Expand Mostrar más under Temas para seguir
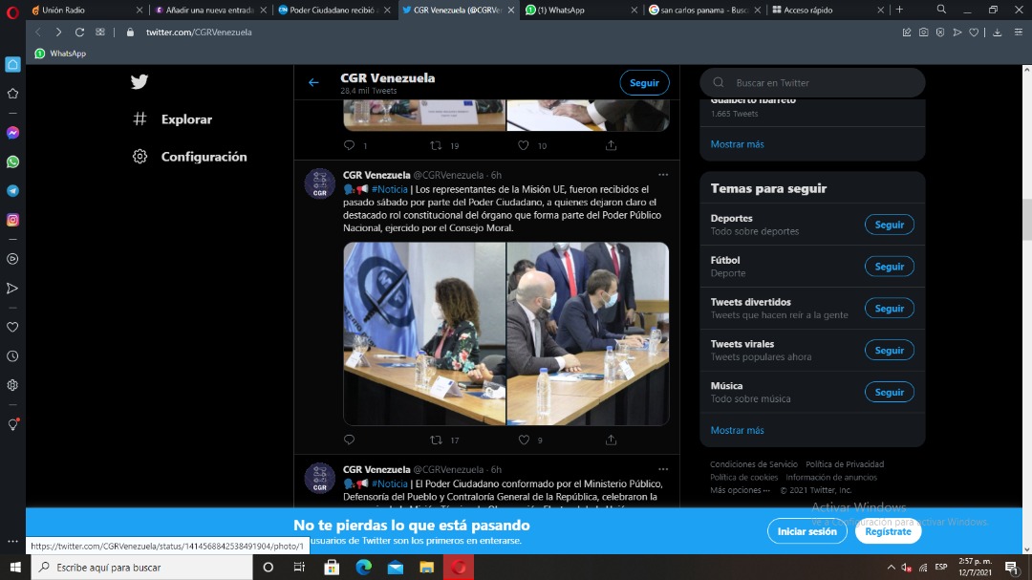Image resolution: width=1032 pixels, height=580 pixels. pos(737,430)
